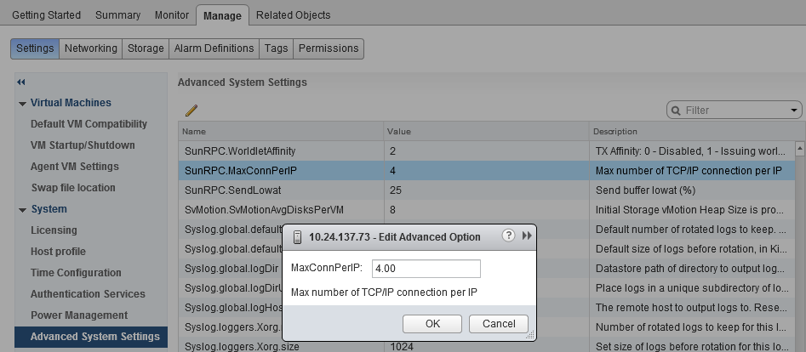Collapse the Virtual Machines section
Screen dimensions: 806x352
click(22, 104)
